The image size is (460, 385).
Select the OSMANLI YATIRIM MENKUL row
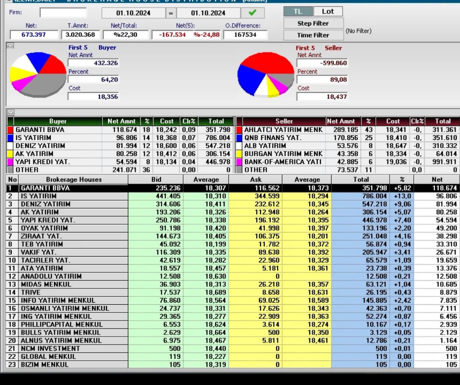pos(233,308)
